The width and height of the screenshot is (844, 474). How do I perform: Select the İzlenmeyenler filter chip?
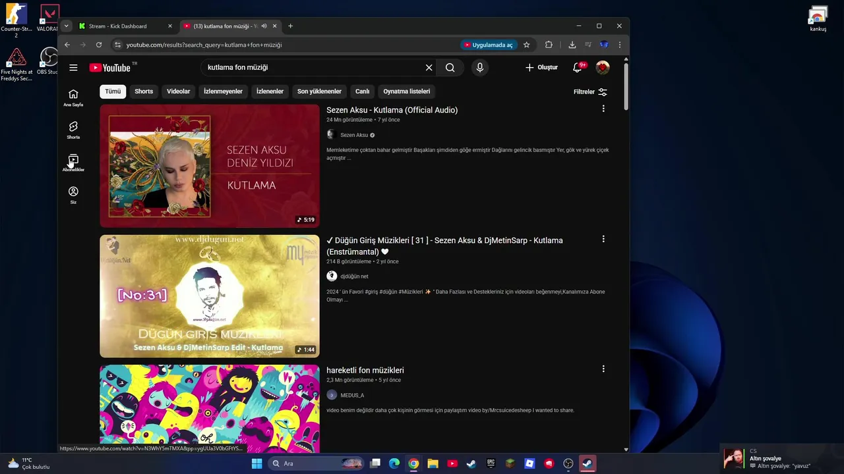(x=223, y=92)
